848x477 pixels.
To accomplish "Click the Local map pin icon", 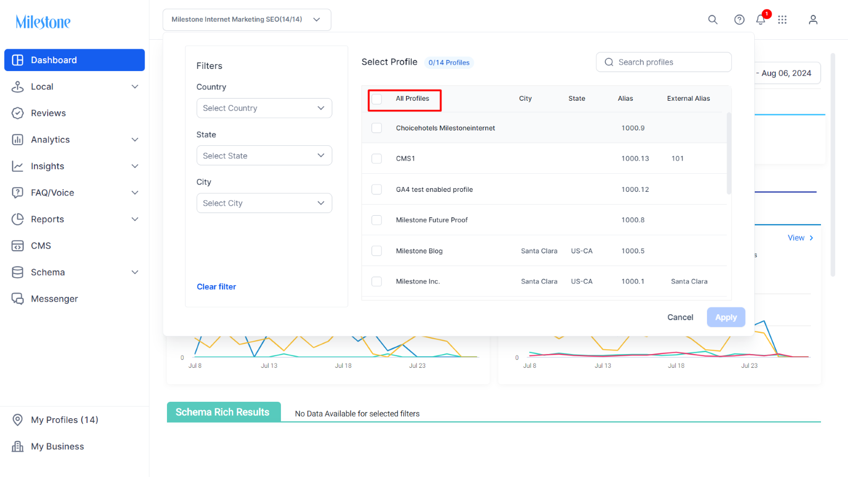I will click(x=17, y=86).
